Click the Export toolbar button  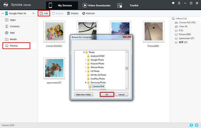(x=58, y=13)
